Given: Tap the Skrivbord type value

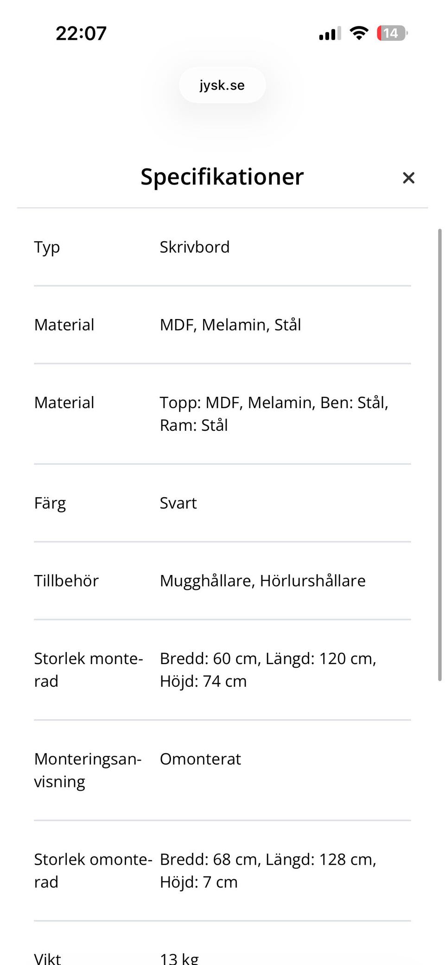Looking at the screenshot, I should (x=195, y=247).
